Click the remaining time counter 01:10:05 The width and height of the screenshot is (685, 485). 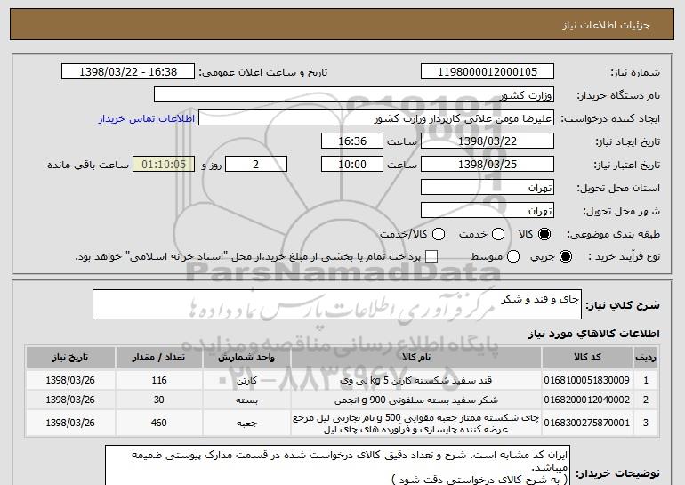pyautogui.click(x=164, y=165)
